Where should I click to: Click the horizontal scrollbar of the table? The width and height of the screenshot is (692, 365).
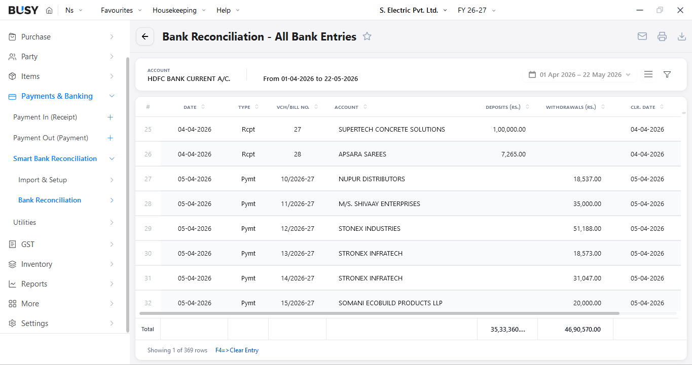[x=379, y=313]
